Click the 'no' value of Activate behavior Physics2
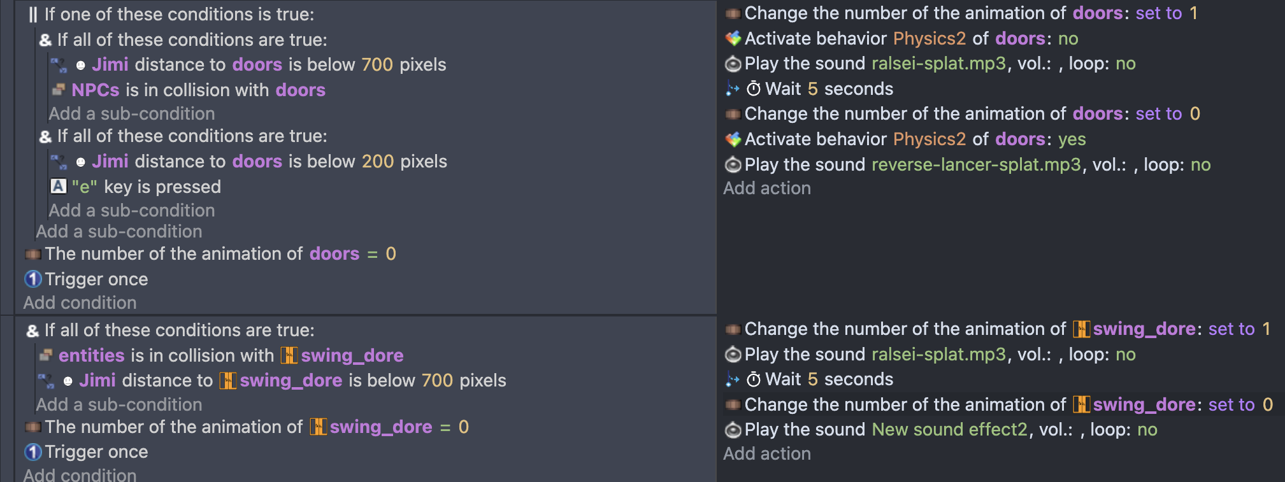1285x482 pixels. click(1068, 39)
